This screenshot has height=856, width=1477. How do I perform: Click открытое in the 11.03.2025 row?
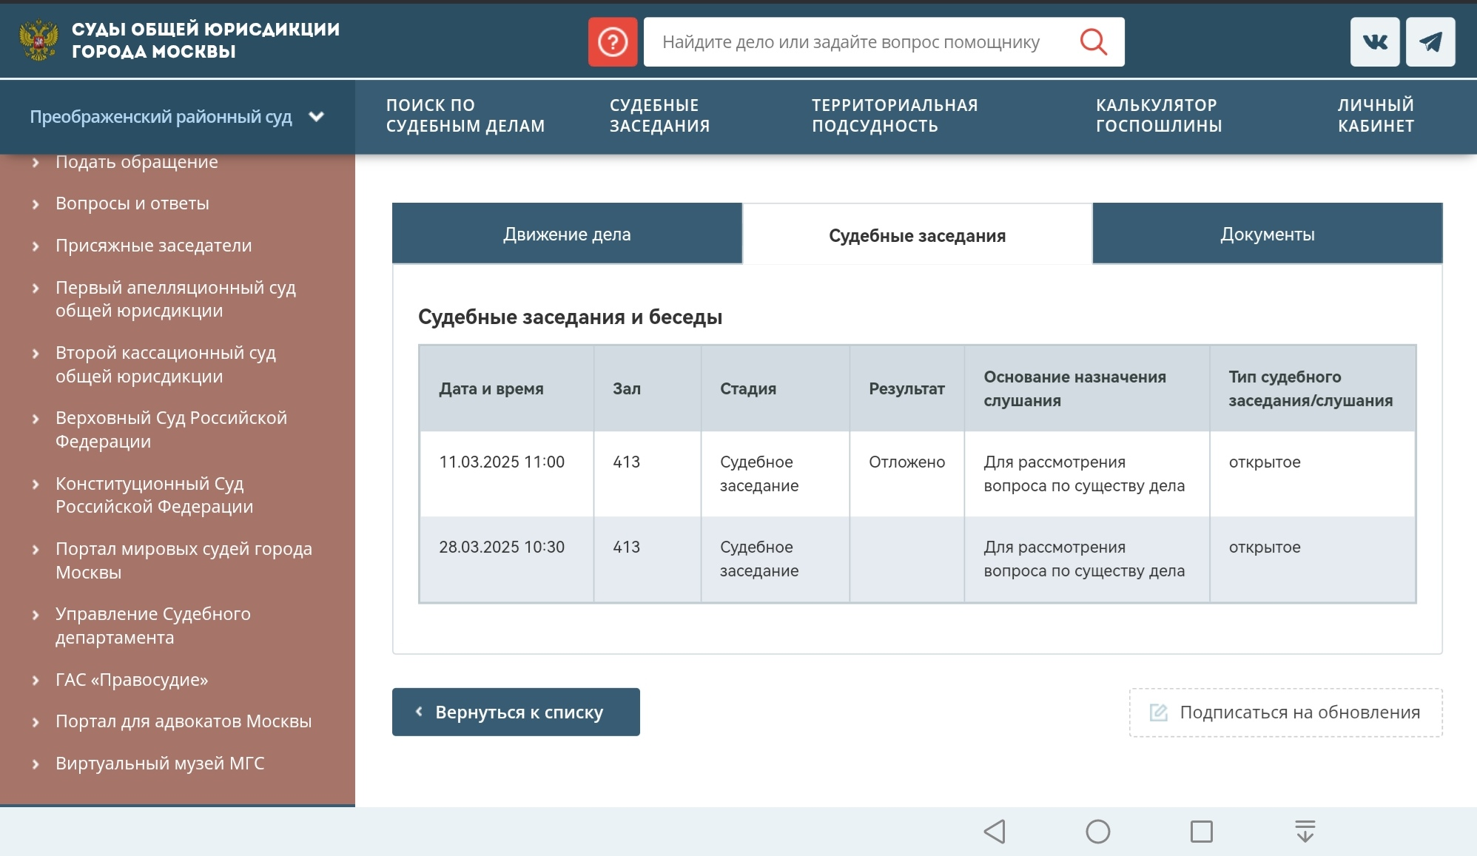point(1265,462)
